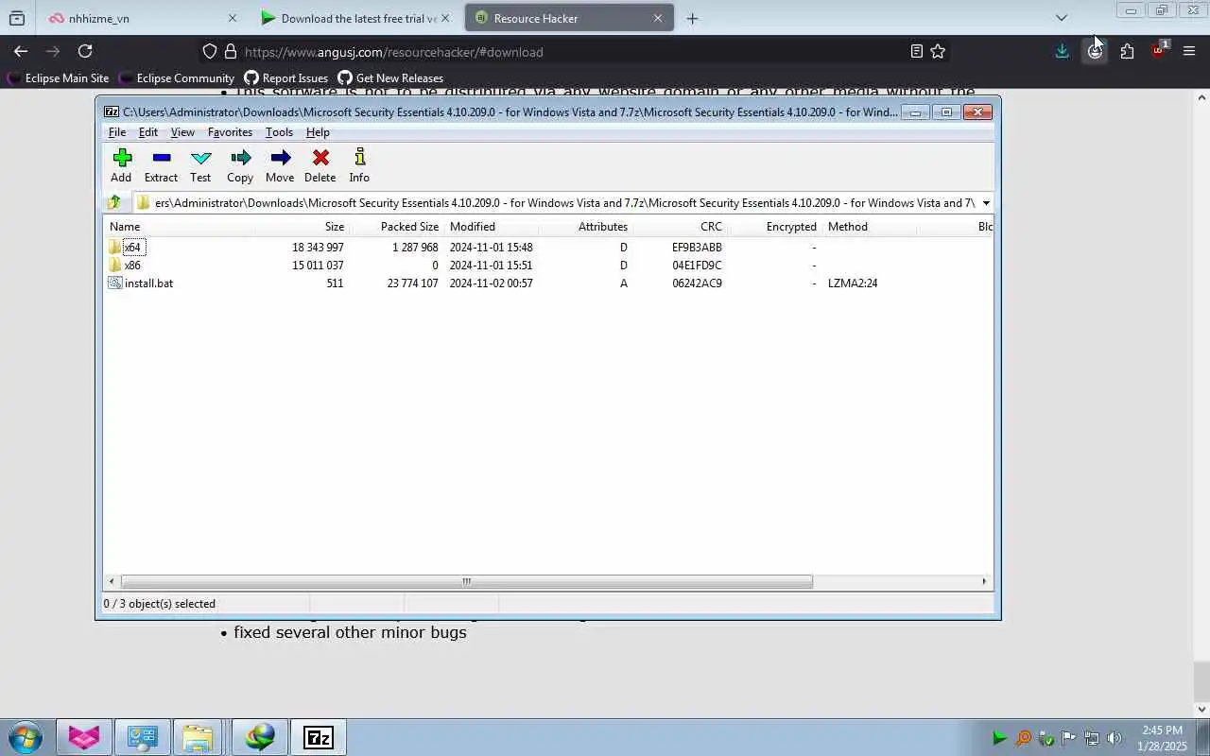1210x756 pixels.
Task: Open the Favorites menu in 7-Zip
Action: [x=230, y=132]
